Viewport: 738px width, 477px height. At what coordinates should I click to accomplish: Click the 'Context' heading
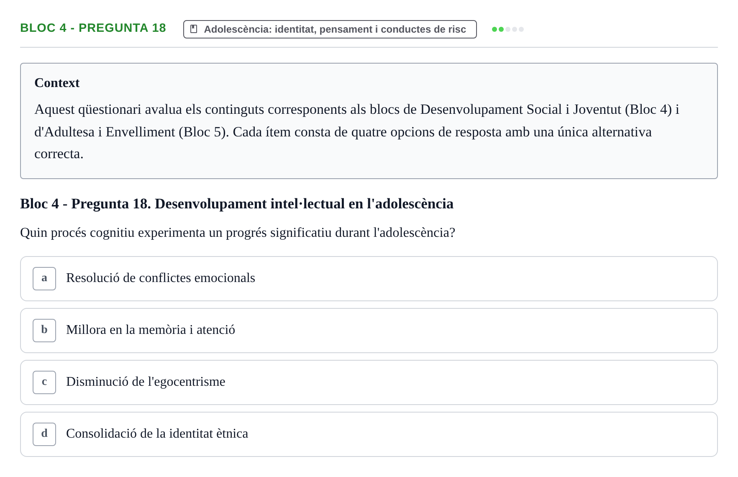pos(57,83)
